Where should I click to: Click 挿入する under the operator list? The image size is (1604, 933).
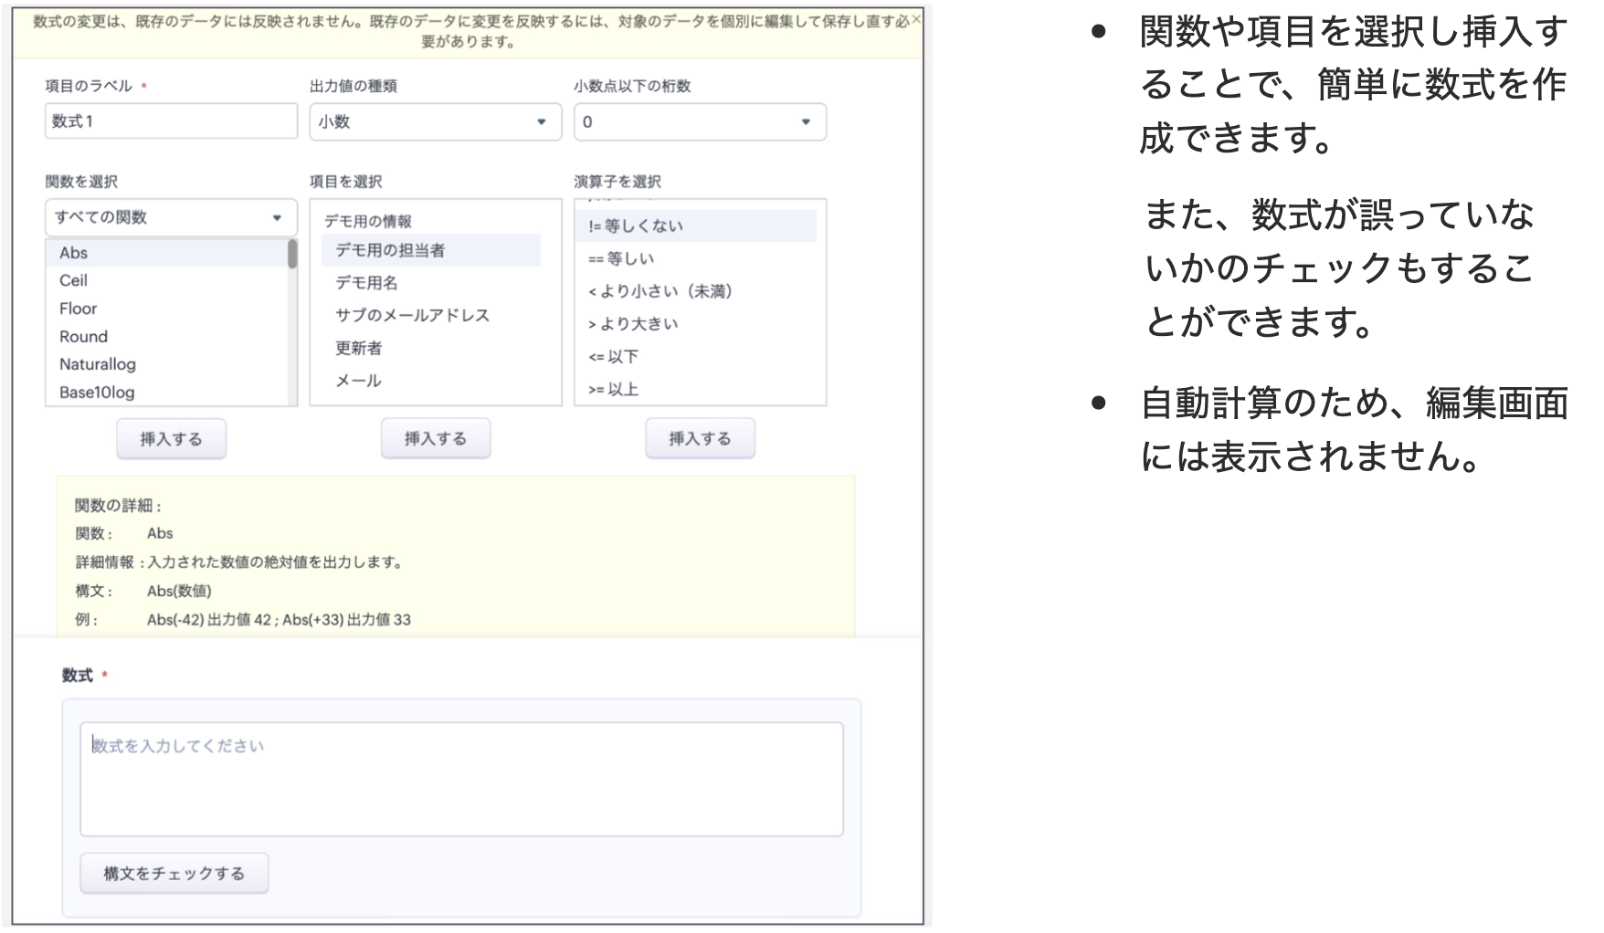point(700,439)
